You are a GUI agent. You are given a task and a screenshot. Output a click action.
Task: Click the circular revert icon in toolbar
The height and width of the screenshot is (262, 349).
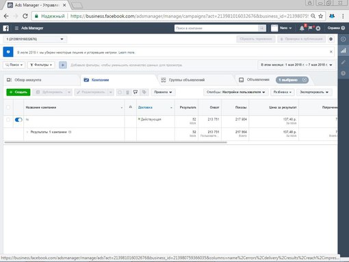tap(120, 92)
